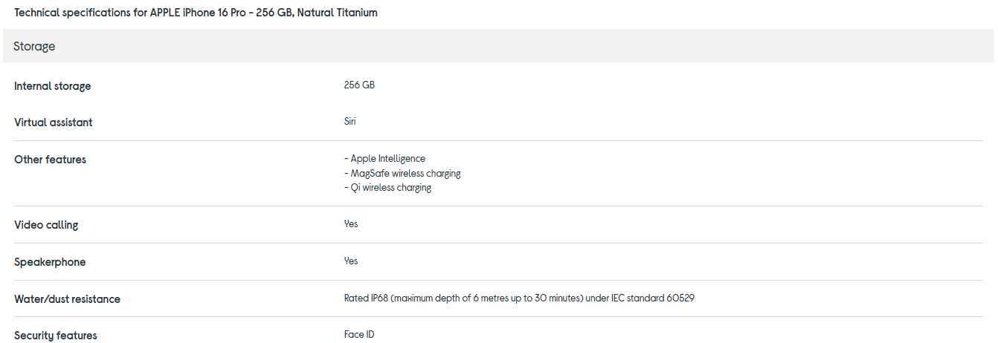Click the Yes value for Speakerphone

click(351, 261)
